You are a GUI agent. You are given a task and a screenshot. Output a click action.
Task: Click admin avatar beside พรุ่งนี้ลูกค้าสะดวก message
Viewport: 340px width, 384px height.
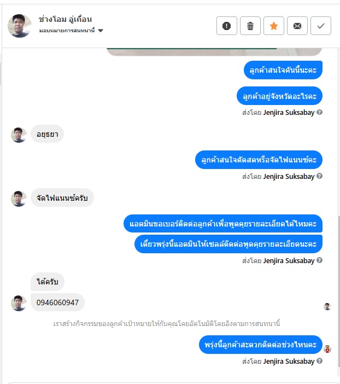coord(327,348)
